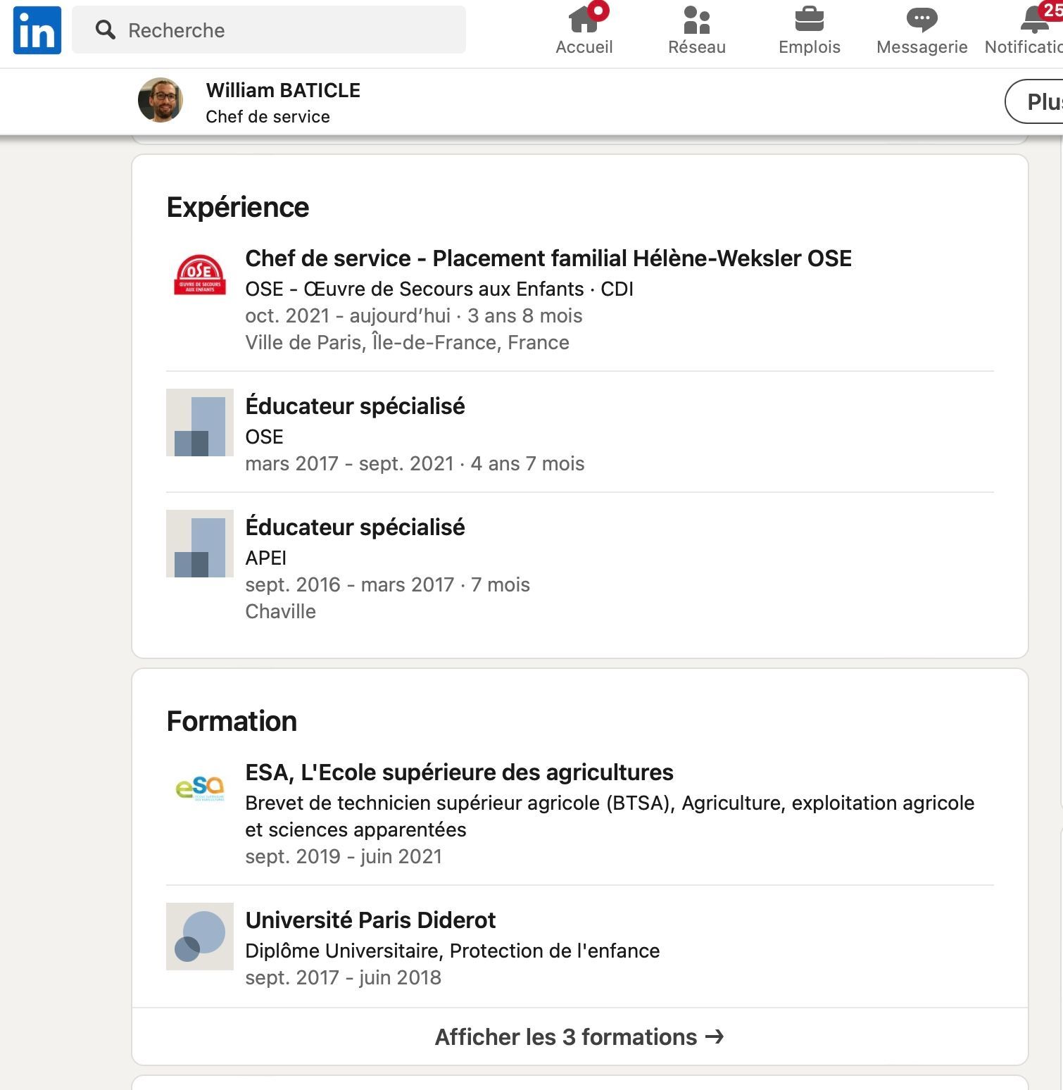
Task: Open Accueil home icon
Action: (584, 20)
